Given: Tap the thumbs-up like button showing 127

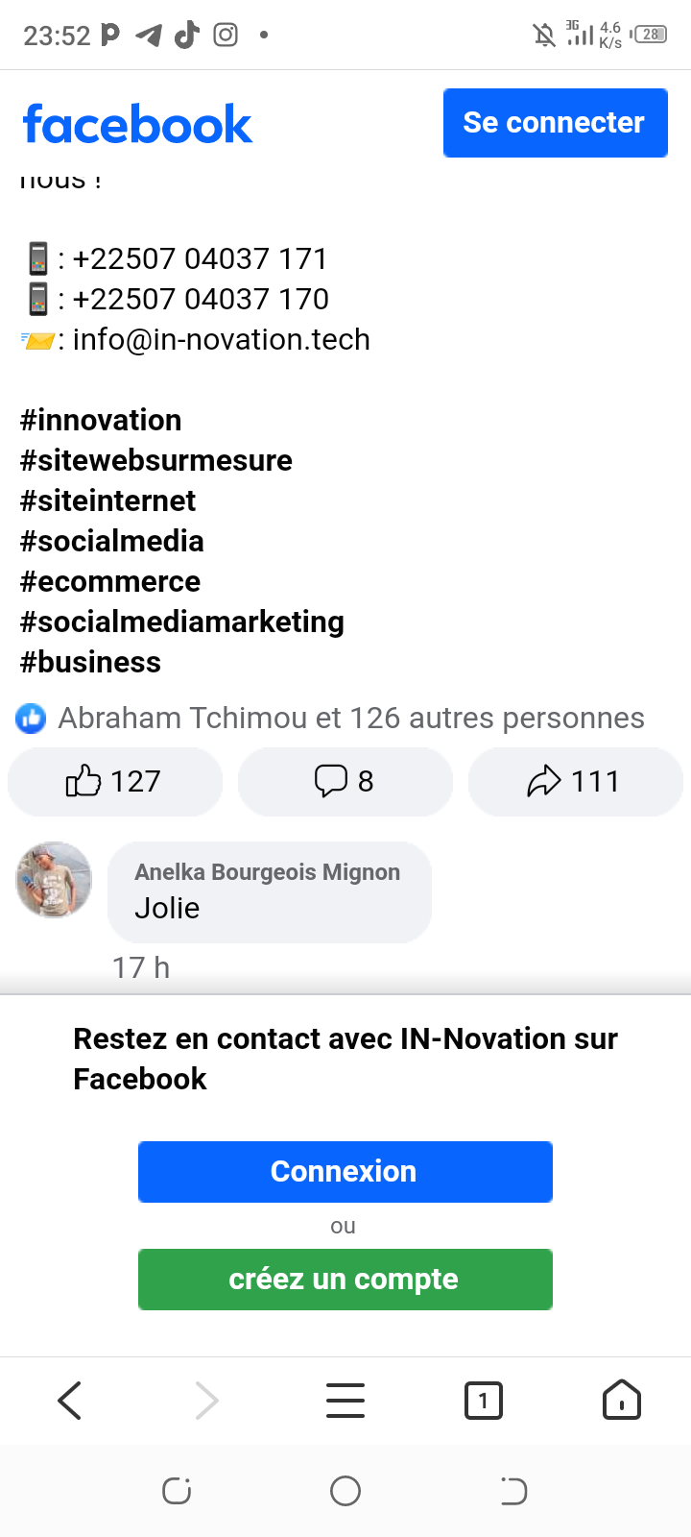Looking at the screenshot, I should click(x=114, y=782).
